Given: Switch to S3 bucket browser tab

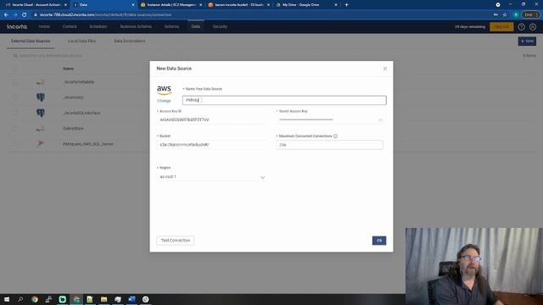Looking at the screenshot, I should pos(239,5).
